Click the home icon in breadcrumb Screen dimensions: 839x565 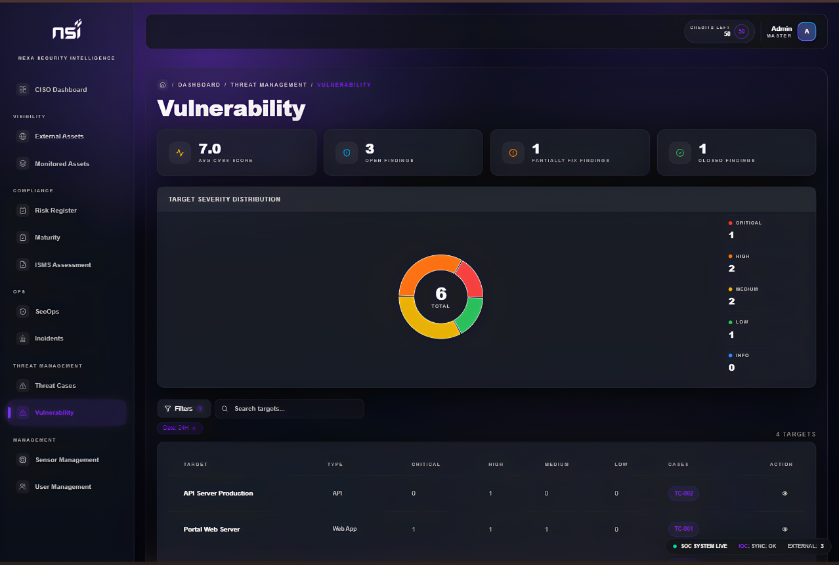pos(163,85)
